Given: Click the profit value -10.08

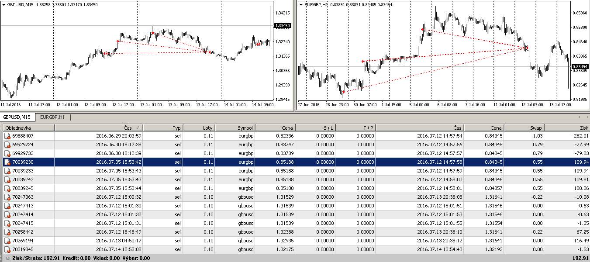Looking at the screenshot, I should click(x=581, y=197).
